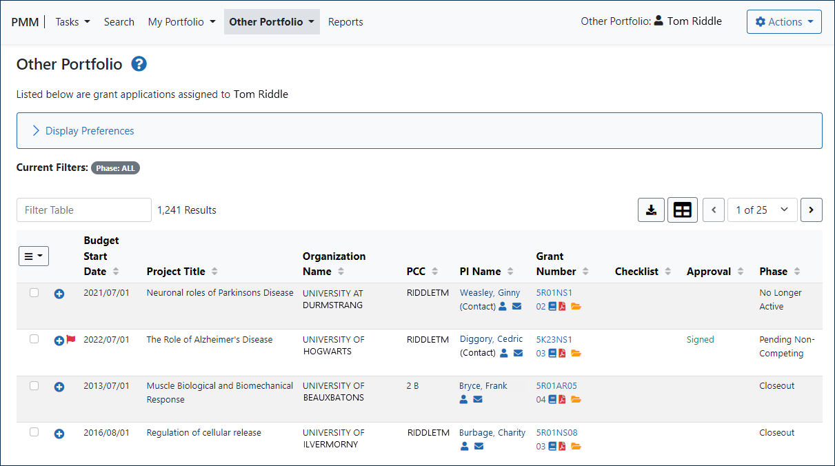Open grant number 5R01AR05 link
Image resolution: width=835 pixels, height=466 pixels.
(x=556, y=386)
